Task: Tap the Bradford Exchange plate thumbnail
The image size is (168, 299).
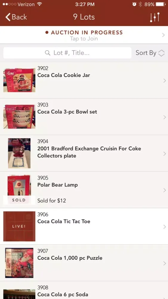Action: click(19, 153)
